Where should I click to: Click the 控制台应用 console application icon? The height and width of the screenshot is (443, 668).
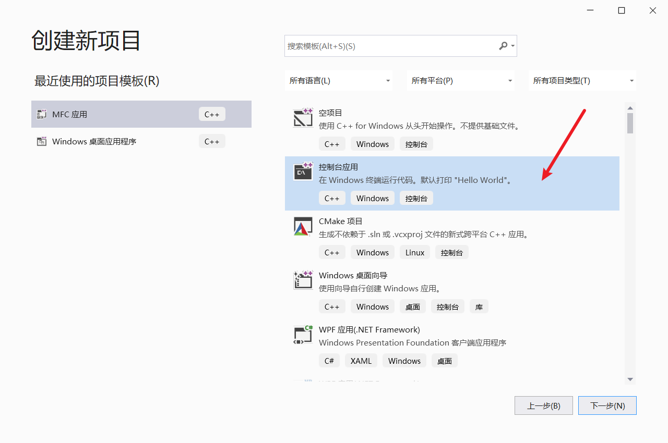[303, 171]
